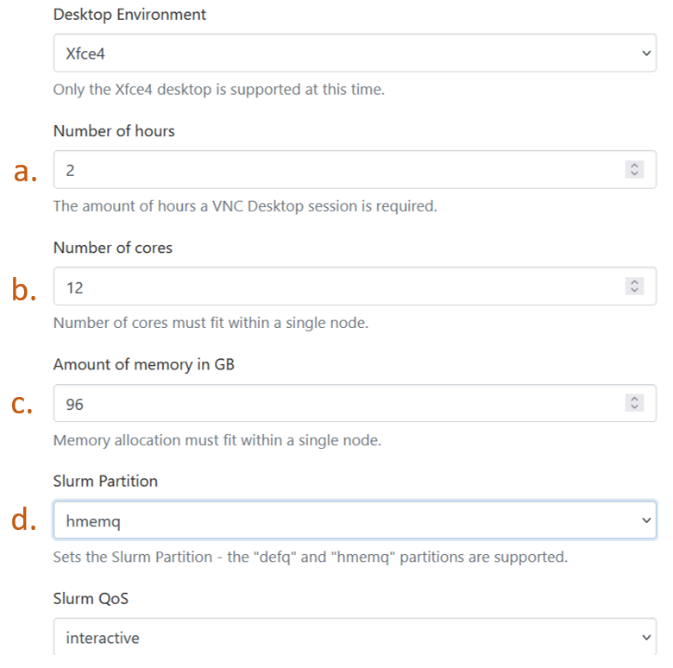Screen dimensions: 673x668
Task: Expand the Slurm QoS interactive dropdown
Action: coord(355,637)
